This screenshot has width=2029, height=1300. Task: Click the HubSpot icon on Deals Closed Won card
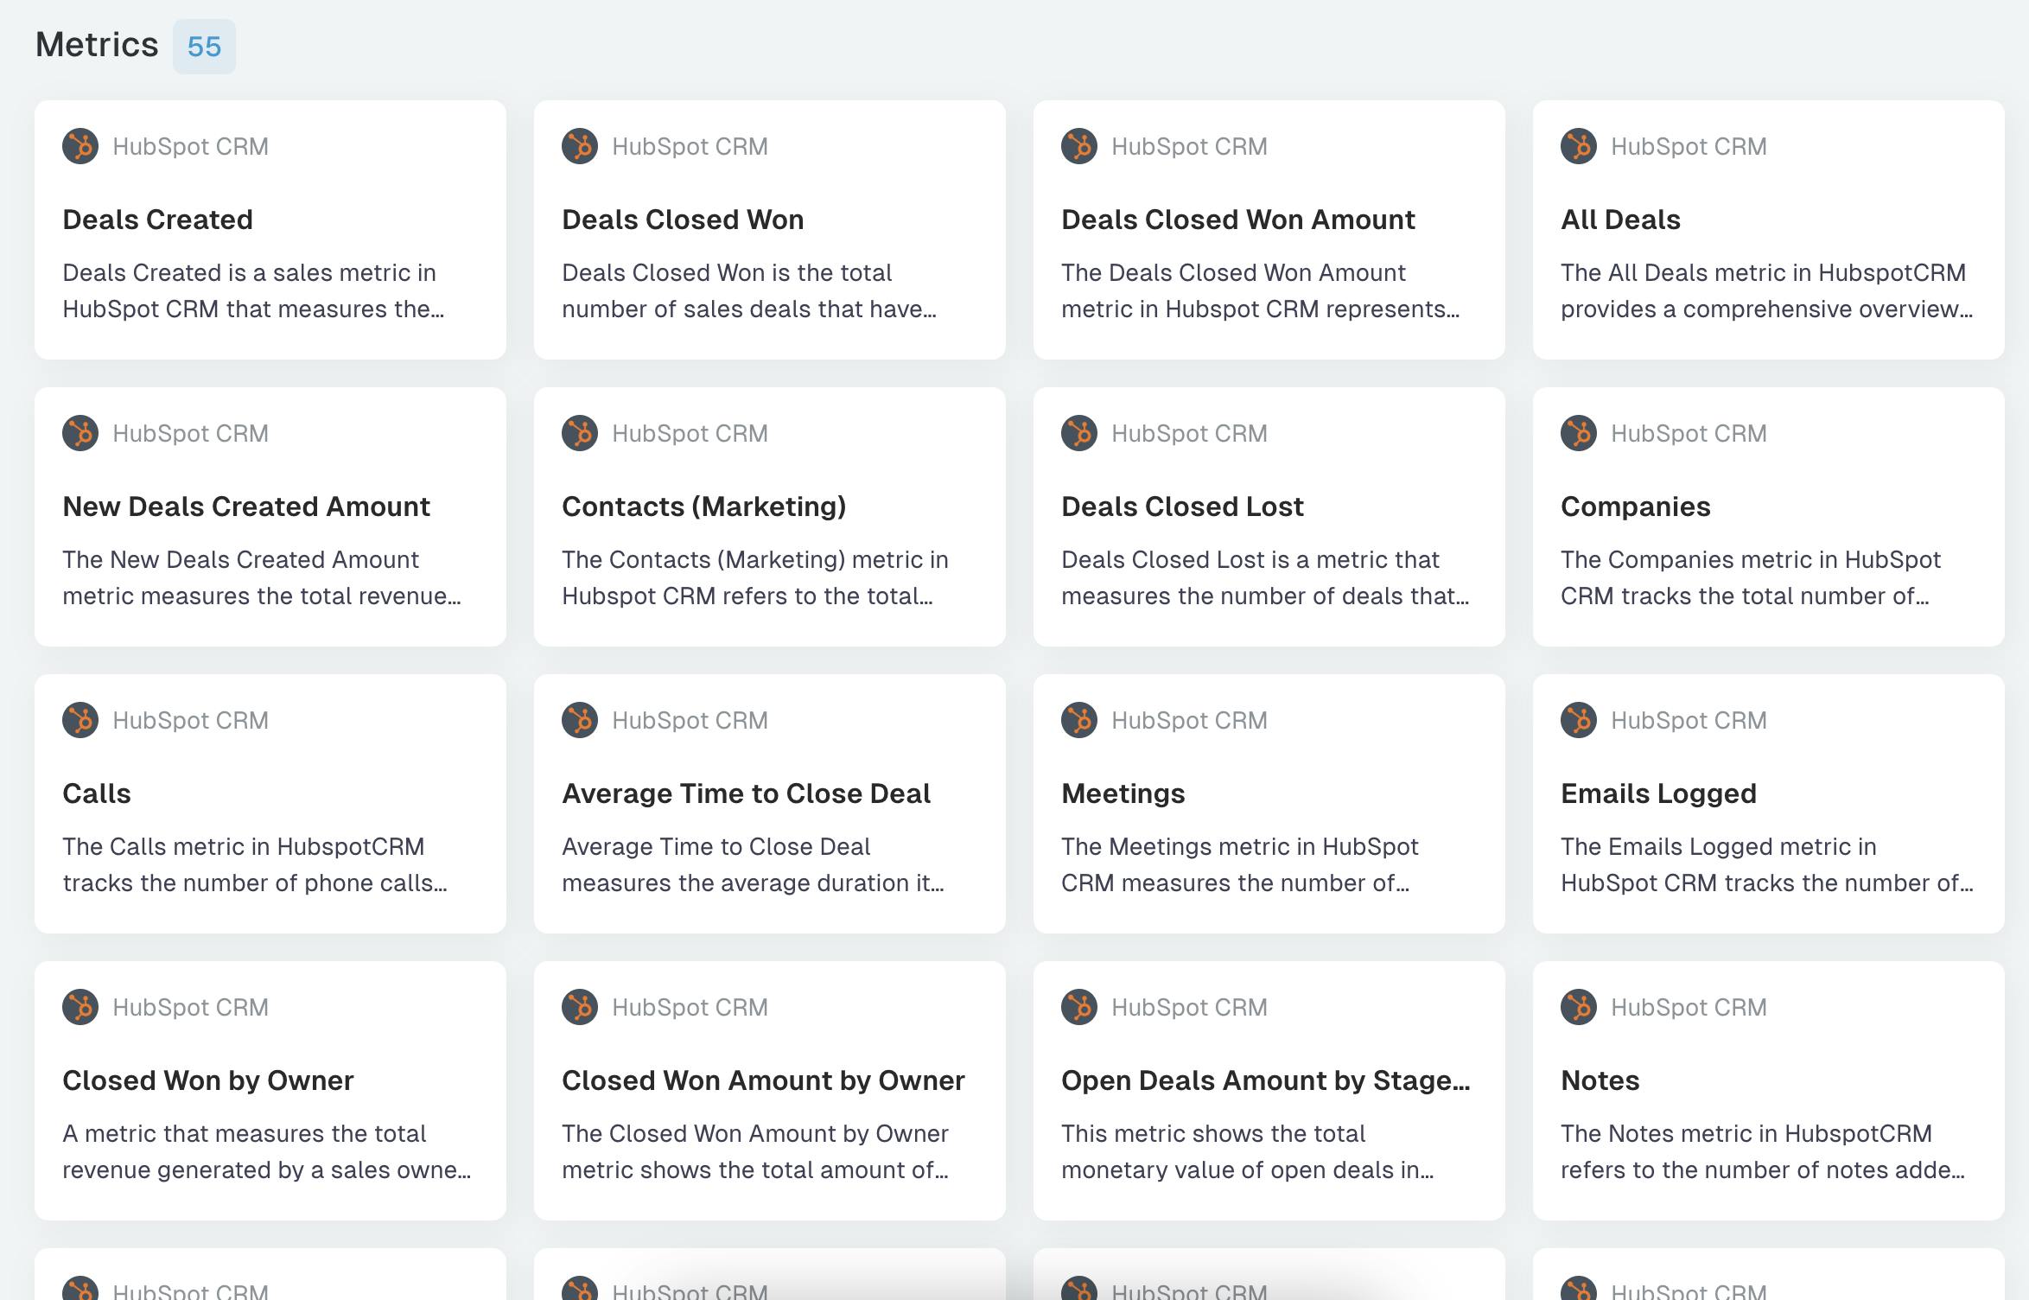click(580, 146)
